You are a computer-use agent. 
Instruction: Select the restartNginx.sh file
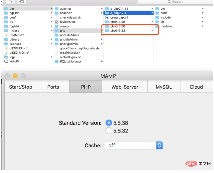click(x=78, y=57)
